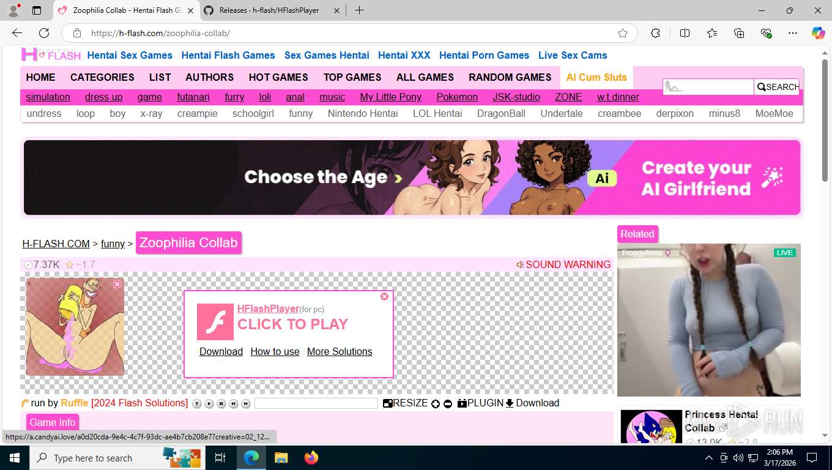Open tab actions menu icon
This screenshot has height=470, width=832.
pos(37,10)
